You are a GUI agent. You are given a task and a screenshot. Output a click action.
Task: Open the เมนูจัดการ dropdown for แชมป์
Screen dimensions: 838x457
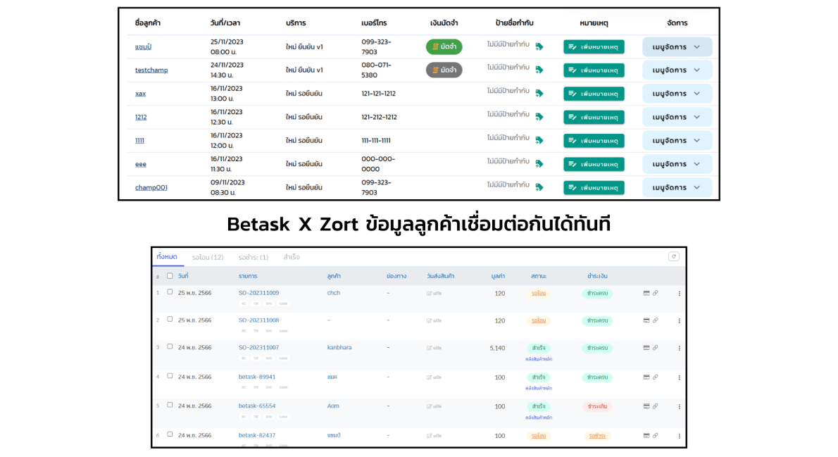pos(677,46)
